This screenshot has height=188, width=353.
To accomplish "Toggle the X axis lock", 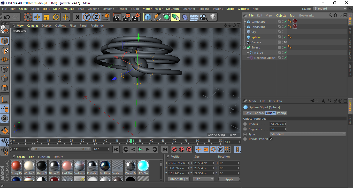I will click(77, 17).
